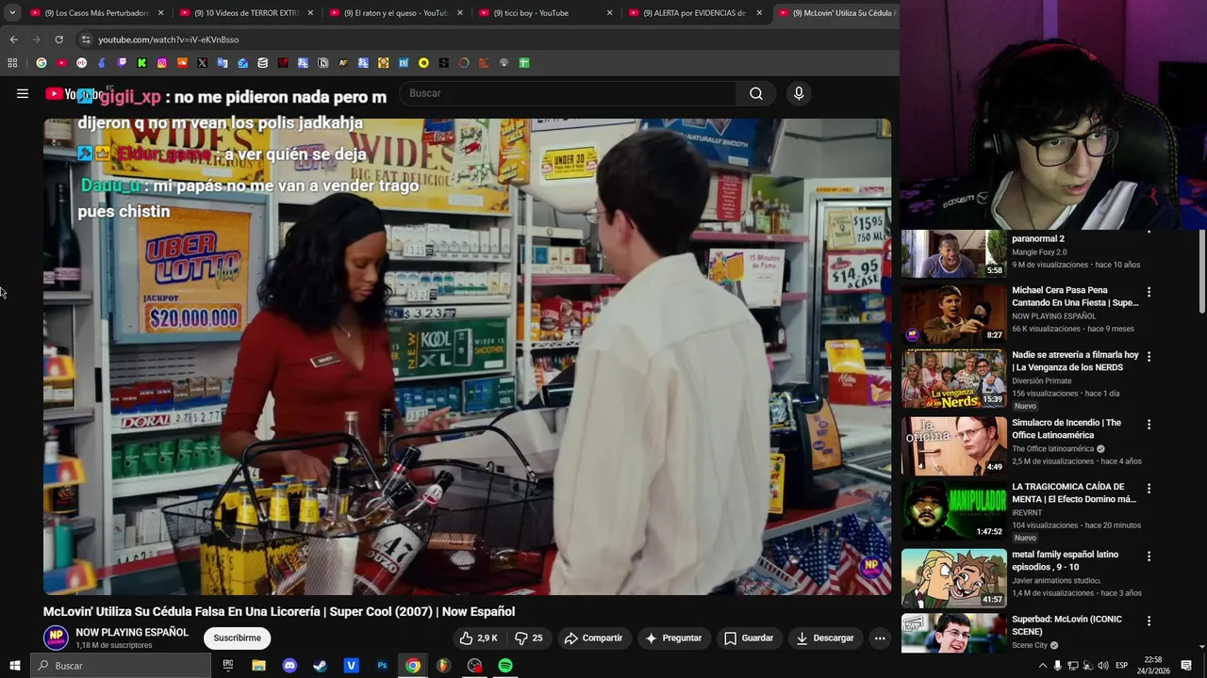The height and width of the screenshot is (678, 1207).
Task: Switch to El raton y el queso tab
Action: tap(394, 13)
